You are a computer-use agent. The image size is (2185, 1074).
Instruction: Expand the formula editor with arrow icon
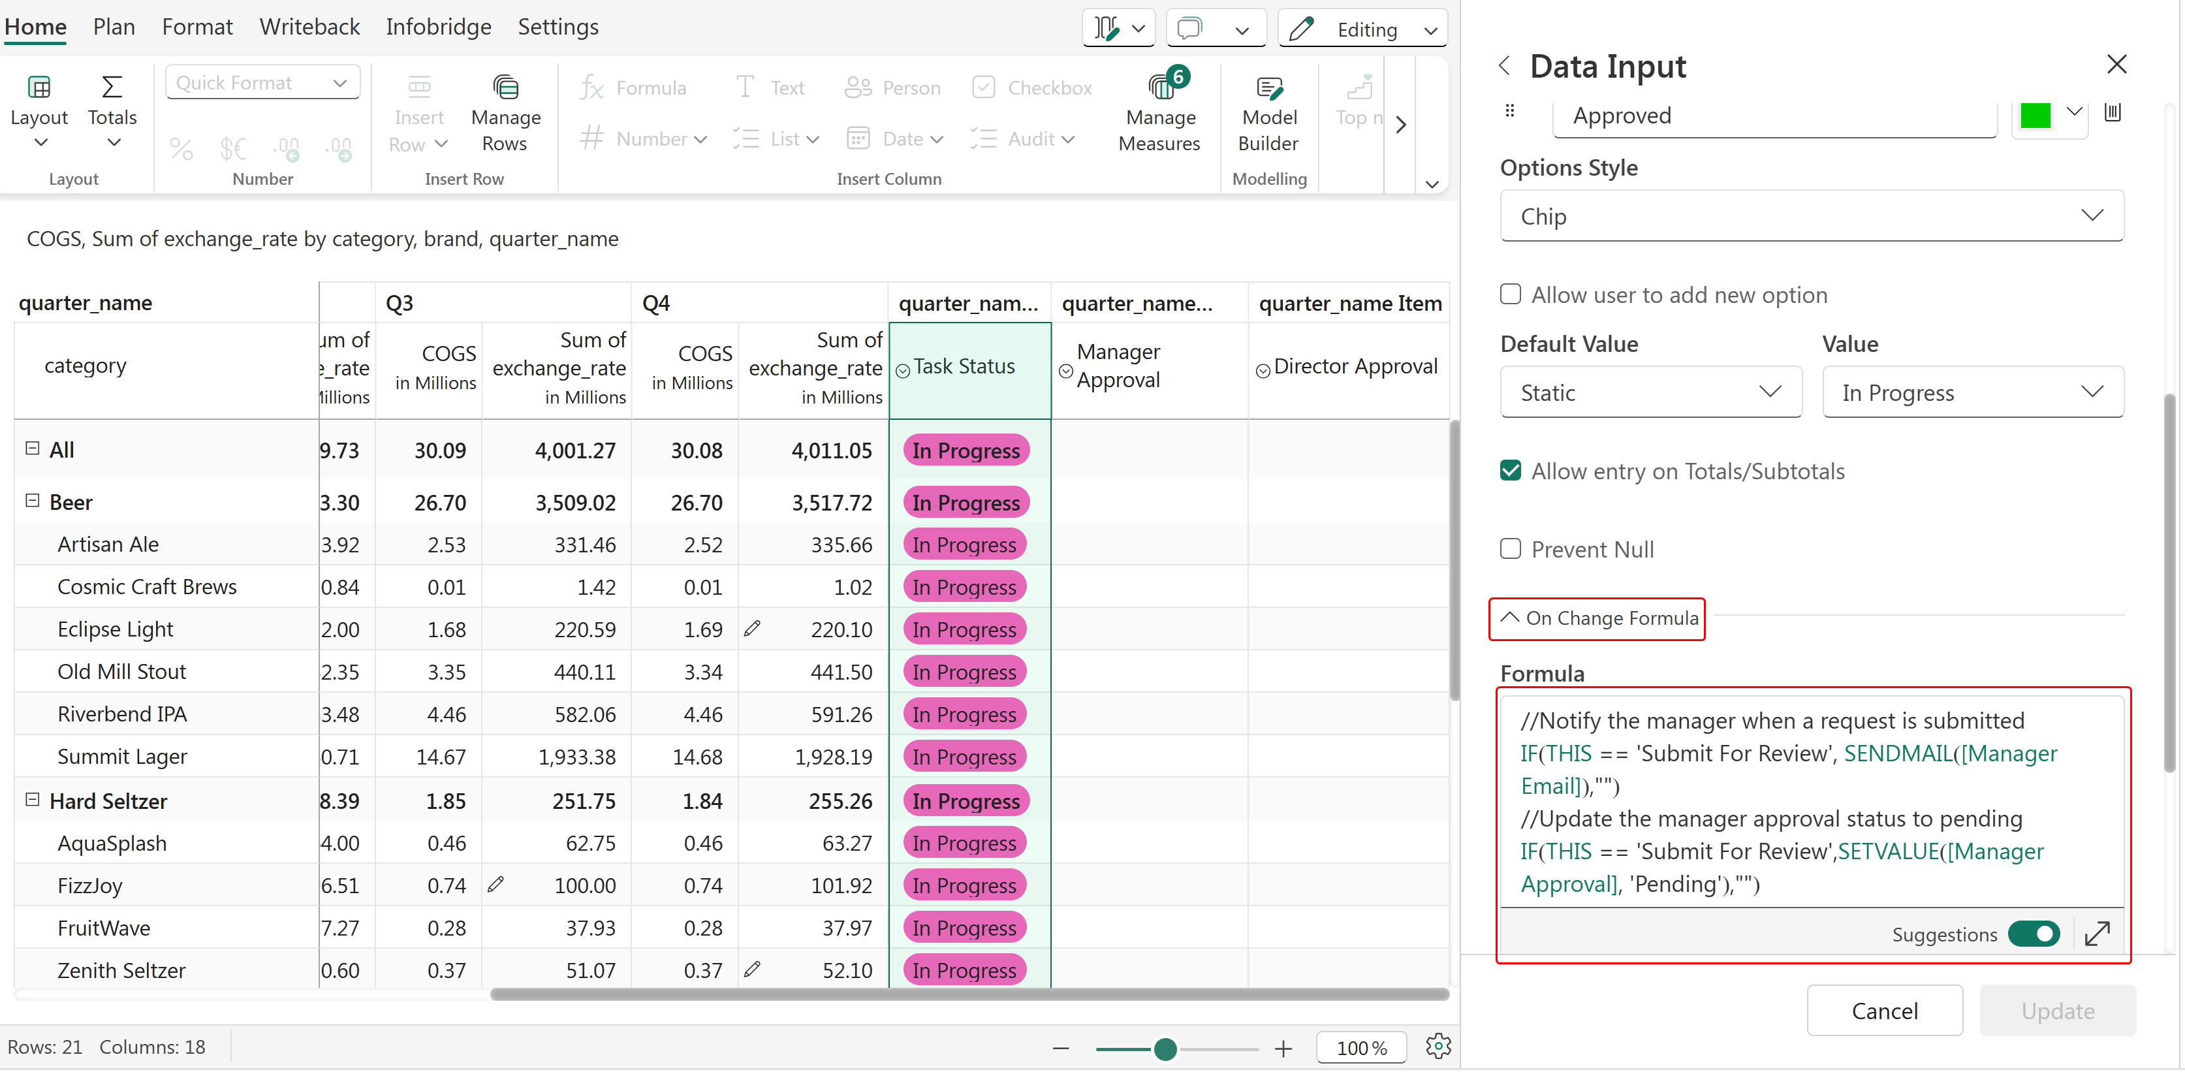[x=2097, y=934]
